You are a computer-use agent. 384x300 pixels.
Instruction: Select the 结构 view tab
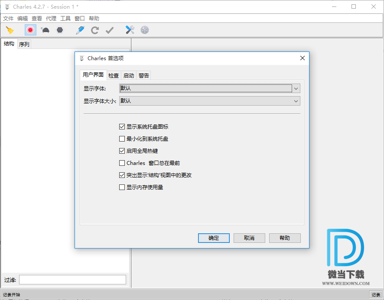[x=9, y=44]
